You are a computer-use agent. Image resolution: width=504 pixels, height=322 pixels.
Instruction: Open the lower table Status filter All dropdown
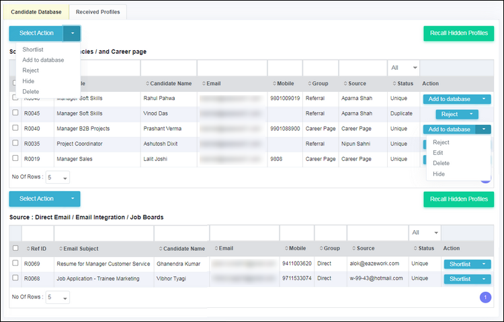[425, 233]
